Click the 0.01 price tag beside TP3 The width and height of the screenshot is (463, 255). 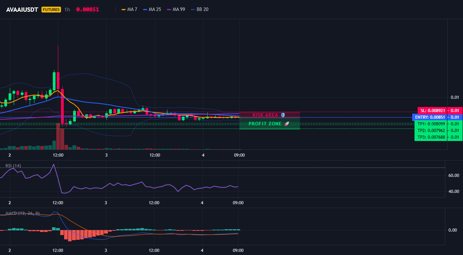pyautogui.click(x=455, y=137)
